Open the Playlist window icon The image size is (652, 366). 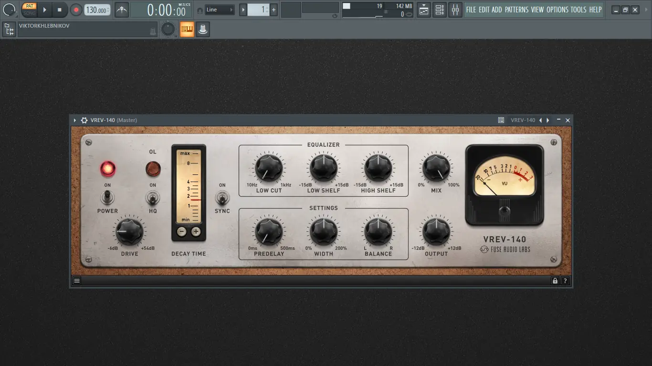(423, 10)
